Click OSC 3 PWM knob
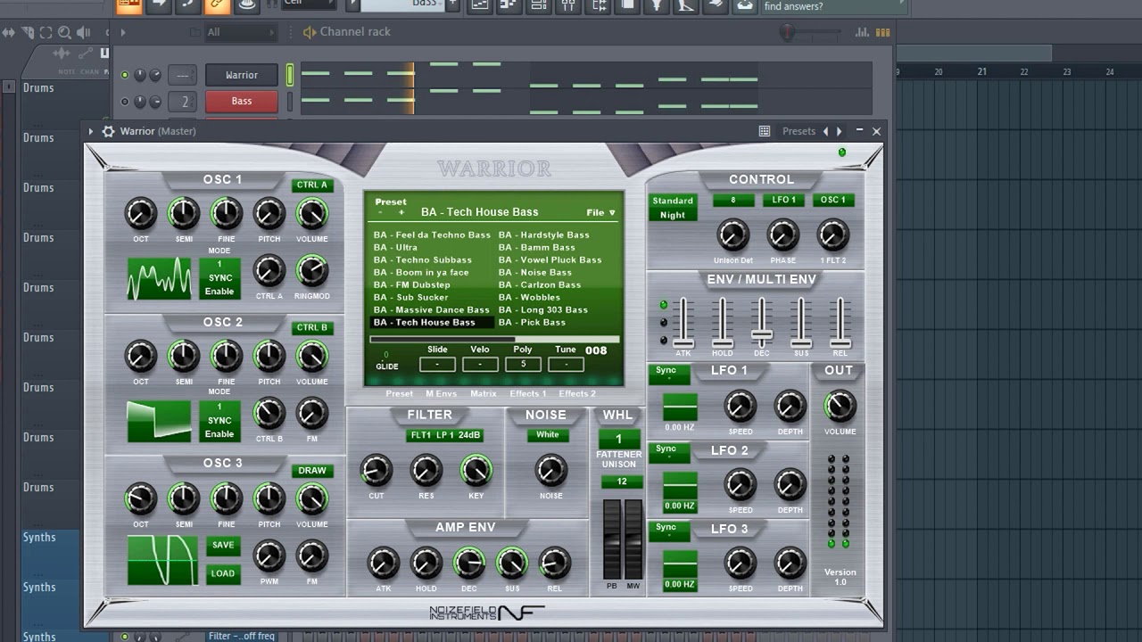1142x642 pixels. point(269,556)
